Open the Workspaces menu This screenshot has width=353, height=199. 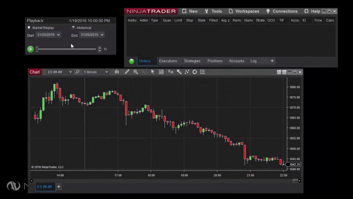pyautogui.click(x=244, y=11)
